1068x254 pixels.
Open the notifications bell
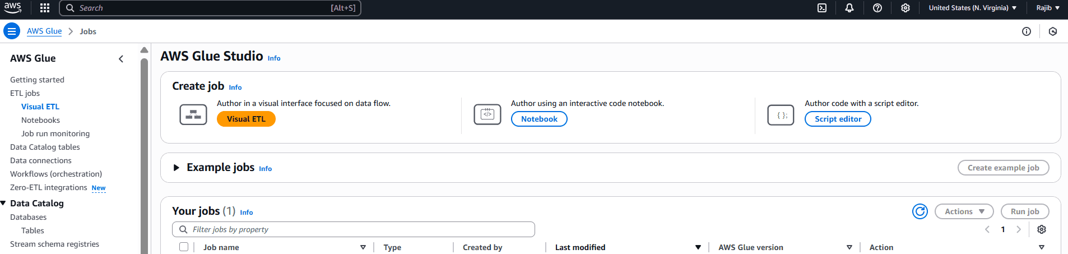click(849, 8)
